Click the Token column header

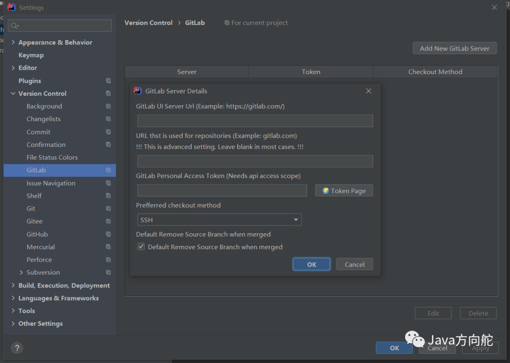coord(311,72)
